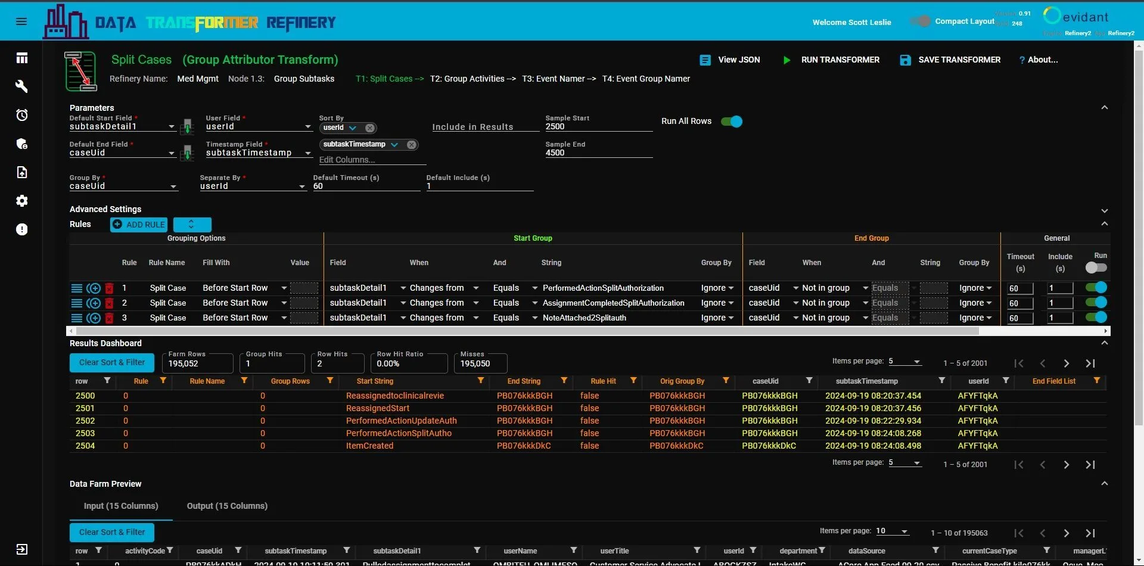Screen dimensions: 1144x566
Task: Filter the Start String column
Action: pos(480,381)
